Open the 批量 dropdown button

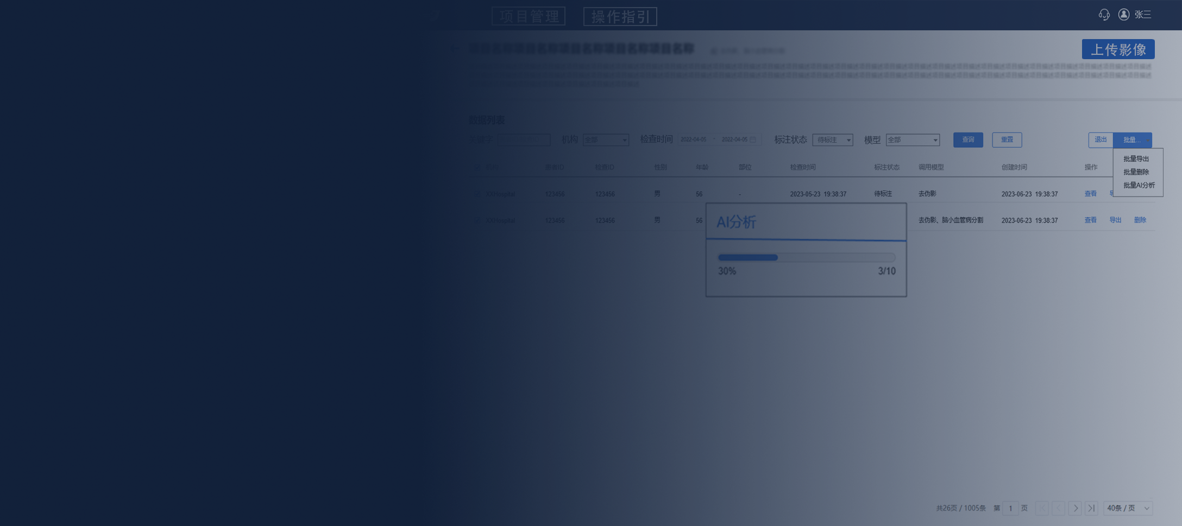pyautogui.click(x=1133, y=140)
